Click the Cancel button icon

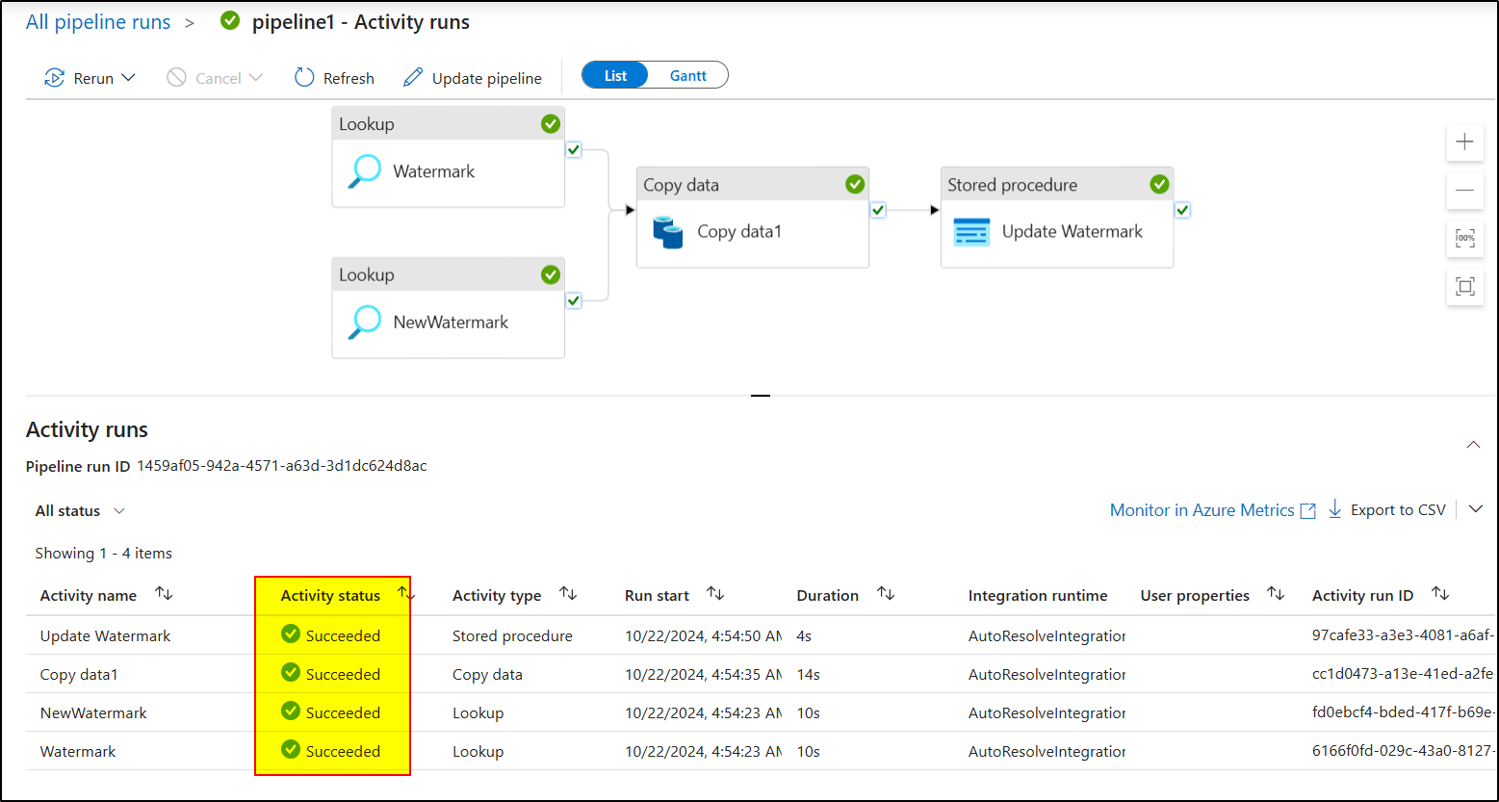(176, 78)
